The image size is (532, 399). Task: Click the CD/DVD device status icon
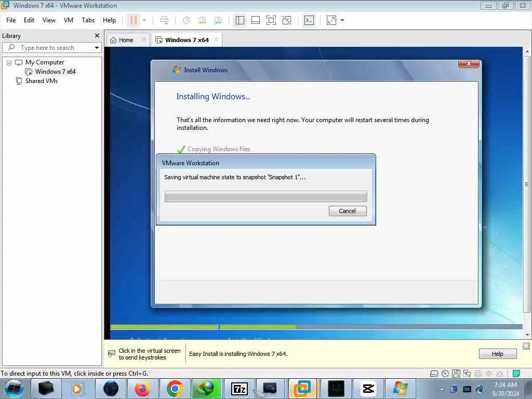tap(445, 374)
